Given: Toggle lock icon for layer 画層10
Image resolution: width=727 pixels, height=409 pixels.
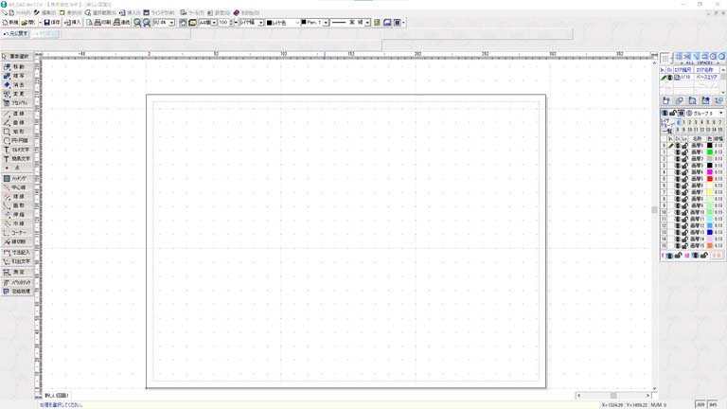Looking at the screenshot, I should [684, 212].
